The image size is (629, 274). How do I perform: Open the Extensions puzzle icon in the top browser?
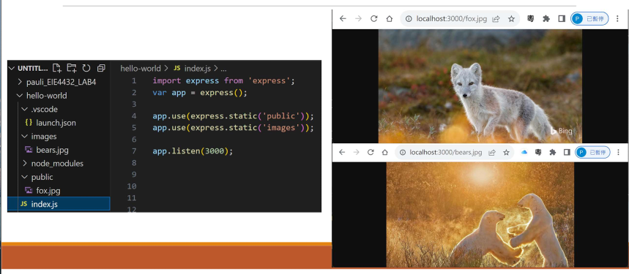point(546,19)
